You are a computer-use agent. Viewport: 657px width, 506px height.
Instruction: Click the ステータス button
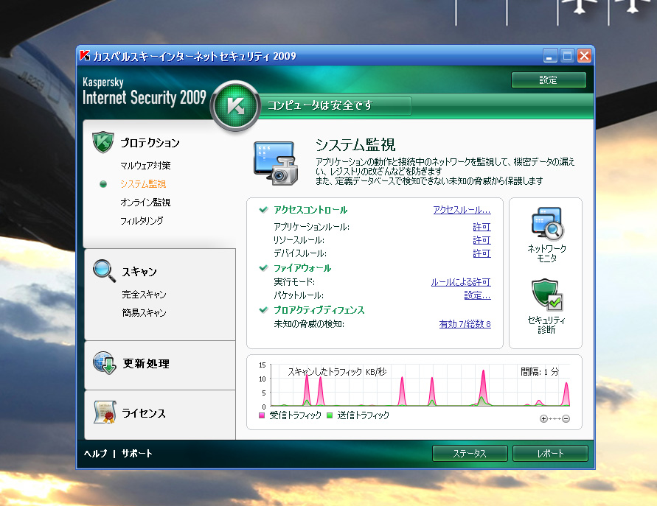coord(470,453)
